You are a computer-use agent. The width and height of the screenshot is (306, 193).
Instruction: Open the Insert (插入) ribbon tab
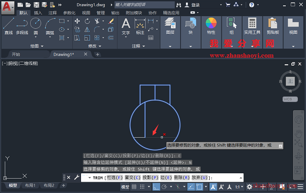pos(38,13)
